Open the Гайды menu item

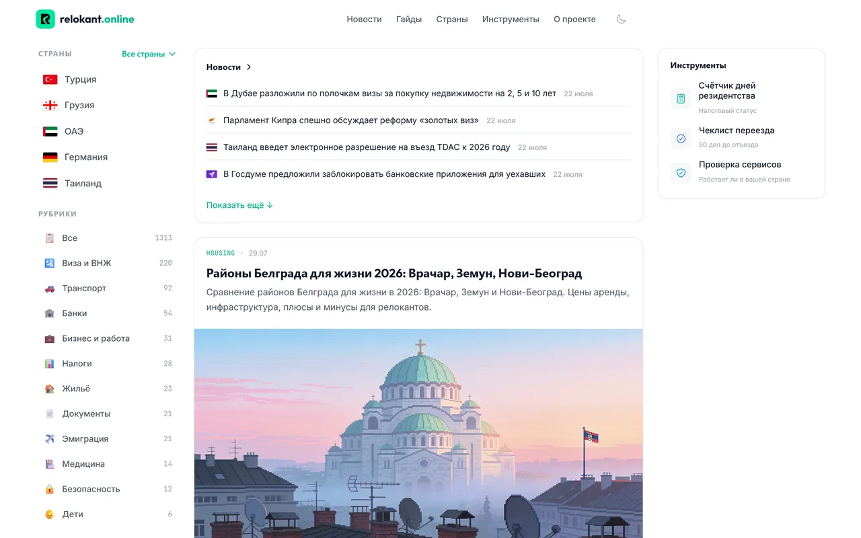click(x=409, y=20)
